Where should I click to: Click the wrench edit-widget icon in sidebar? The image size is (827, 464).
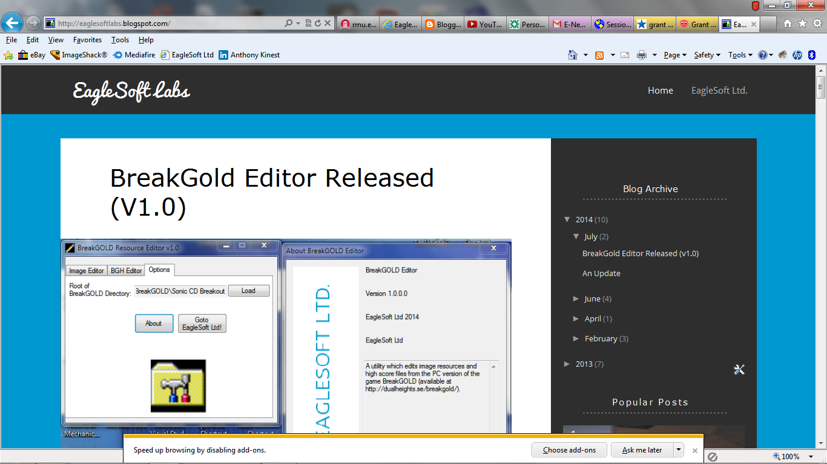tap(739, 370)
